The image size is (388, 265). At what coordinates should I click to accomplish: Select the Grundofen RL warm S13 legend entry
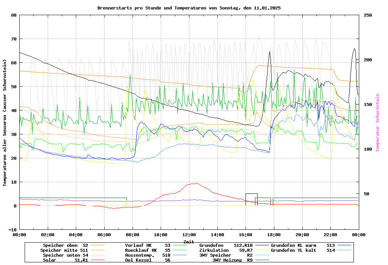coord(303,245)
